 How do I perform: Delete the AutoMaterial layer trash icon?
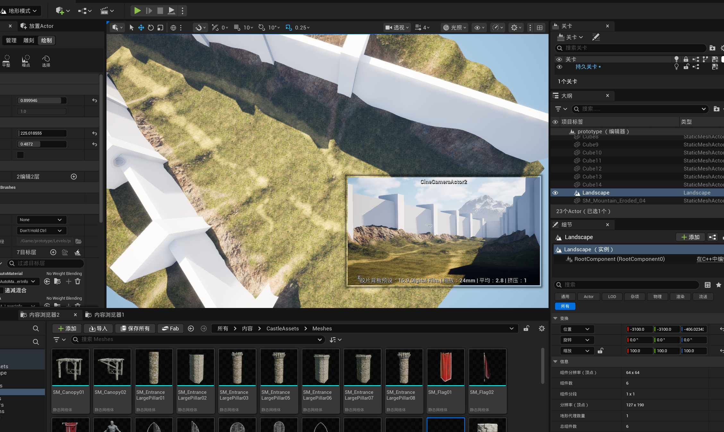click(x=78, y=281)
